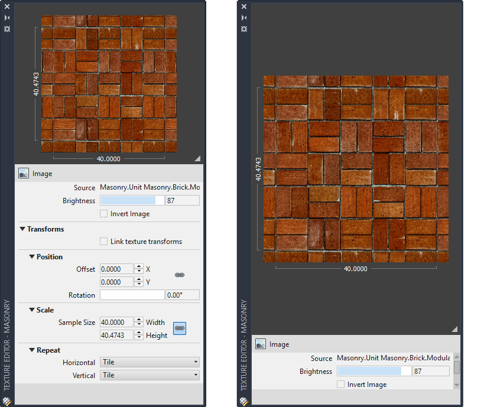This screenshot has width=484, height=407.
Task: Click the Image map icon in the right panel
Action: tap(261, 344)
